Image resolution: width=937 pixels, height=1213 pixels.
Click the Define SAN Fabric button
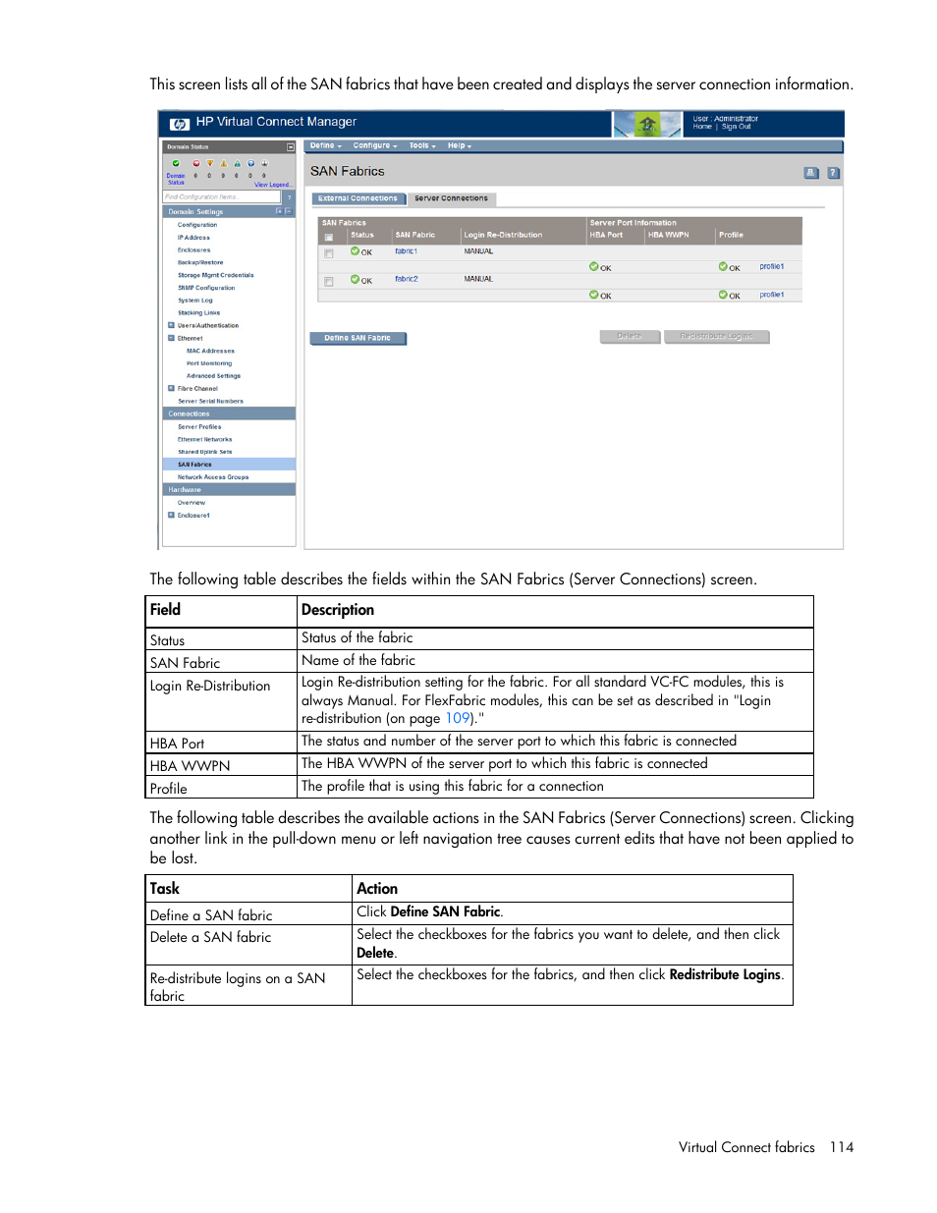[x=358, y=338]
